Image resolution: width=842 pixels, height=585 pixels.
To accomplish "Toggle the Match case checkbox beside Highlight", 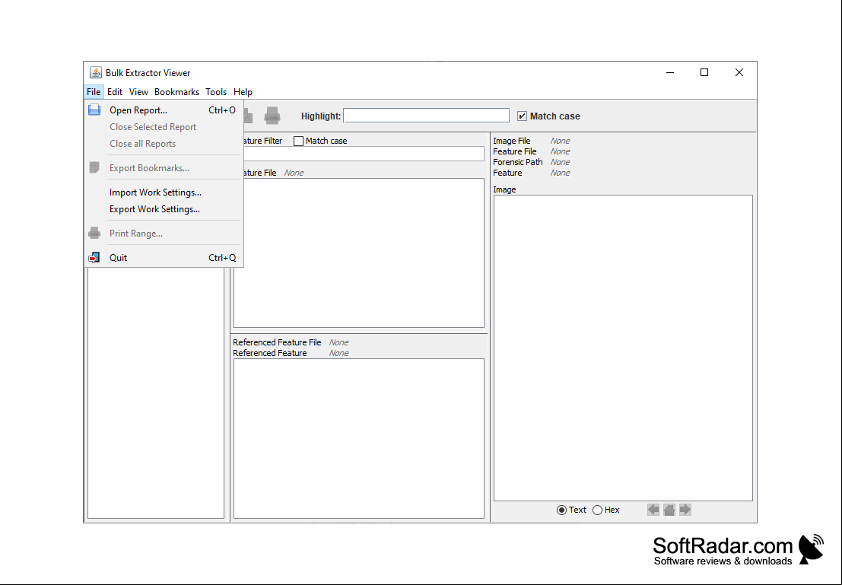I will [522, 116].
